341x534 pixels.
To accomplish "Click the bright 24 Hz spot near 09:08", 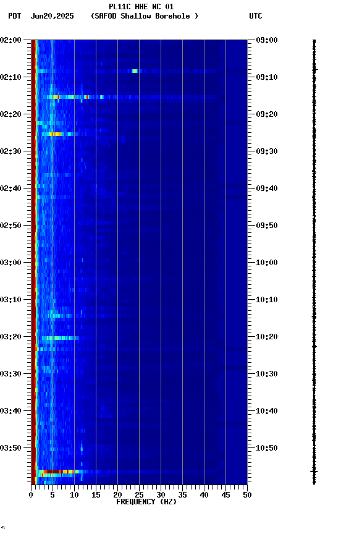I will point(135,71).
